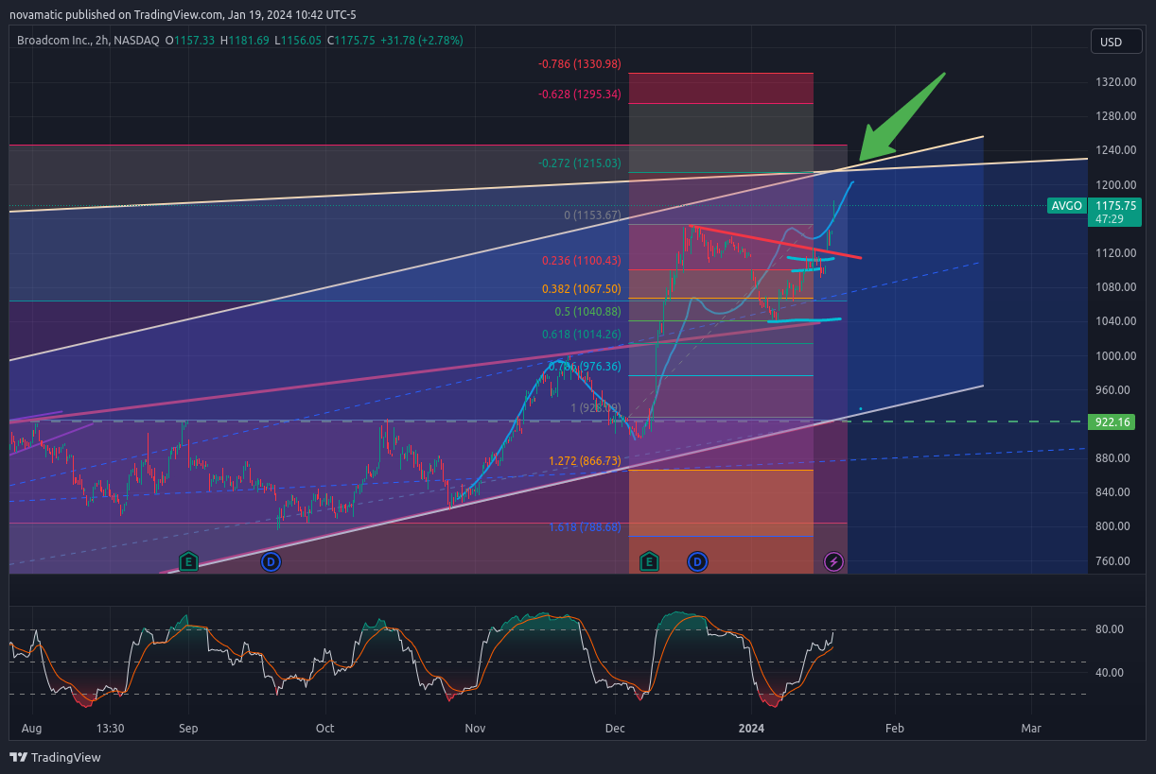The image size is (1156, 774).
Task: Click Feb on the time axis
Action: point(894,729)
